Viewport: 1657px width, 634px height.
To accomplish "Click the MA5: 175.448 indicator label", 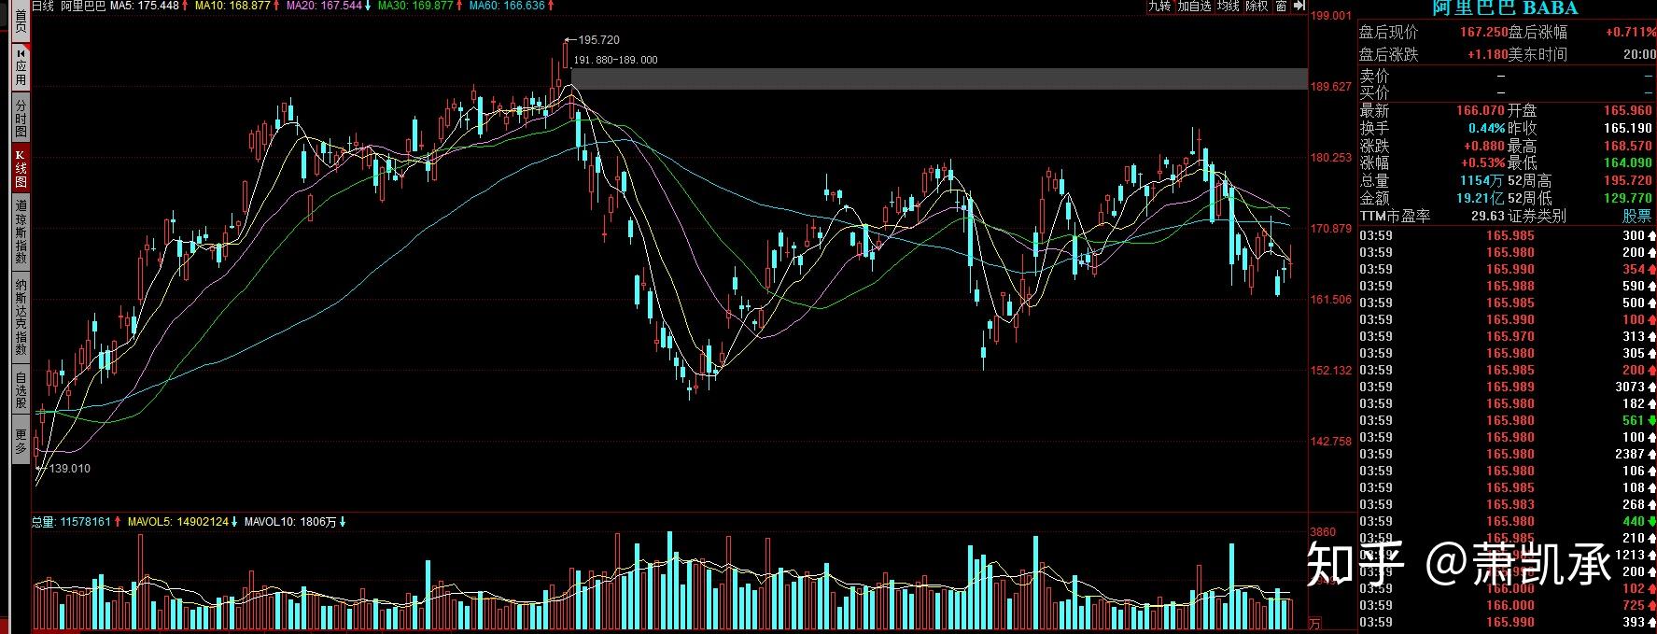I will (144, 6).
